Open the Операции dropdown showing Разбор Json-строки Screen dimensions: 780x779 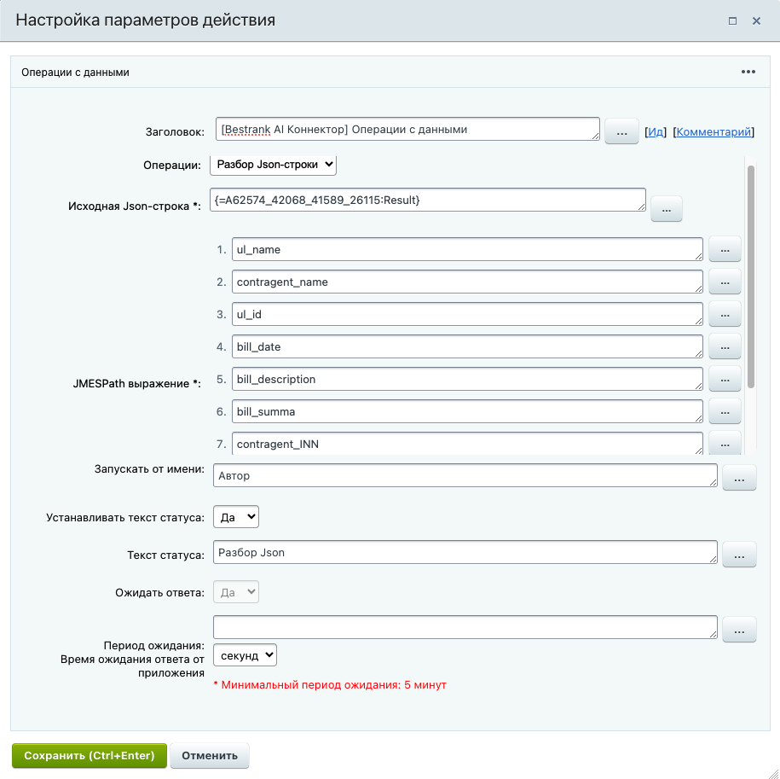pyautogui.click(x=274, y=165)
